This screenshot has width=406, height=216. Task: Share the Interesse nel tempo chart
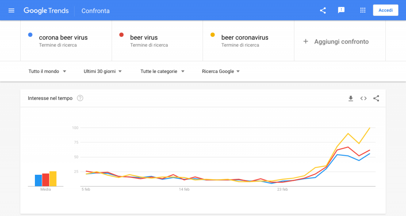point(376,98)
